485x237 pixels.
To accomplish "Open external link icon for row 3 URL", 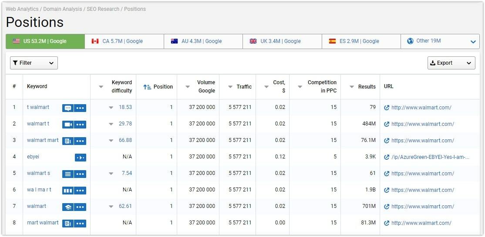I will click(x=386, y=141).
